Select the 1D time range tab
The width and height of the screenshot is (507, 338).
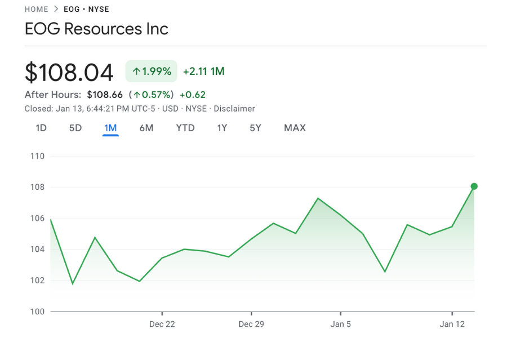tap(41, 128)
